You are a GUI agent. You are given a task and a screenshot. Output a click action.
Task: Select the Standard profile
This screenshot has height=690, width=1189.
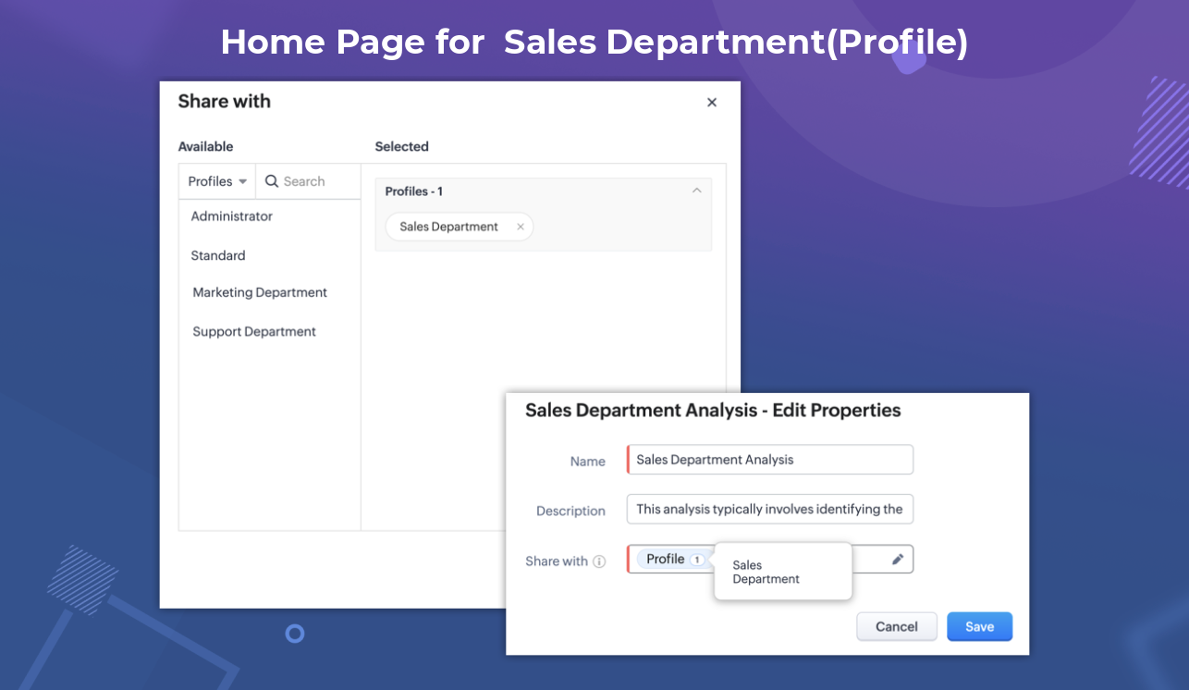218,255
